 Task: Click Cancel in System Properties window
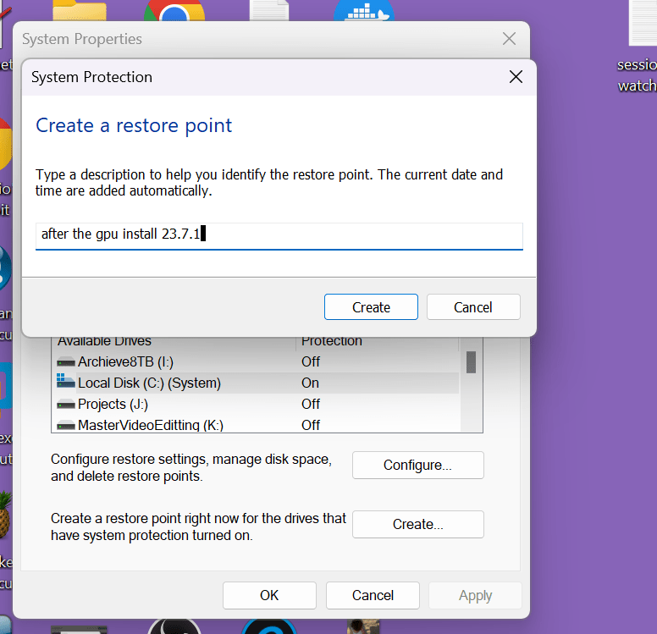click(373, 595)
